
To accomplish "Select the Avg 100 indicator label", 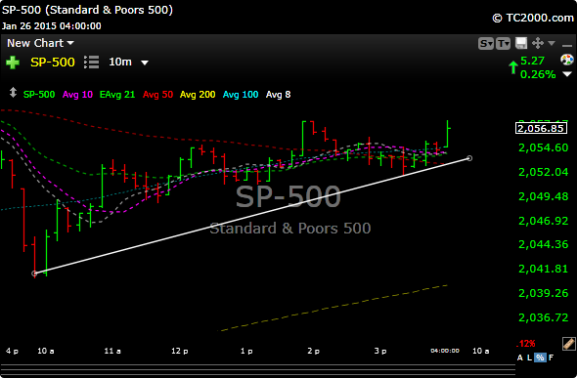I will [x=241, y=95].
